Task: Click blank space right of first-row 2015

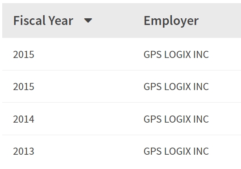Action: pos(89,54)
